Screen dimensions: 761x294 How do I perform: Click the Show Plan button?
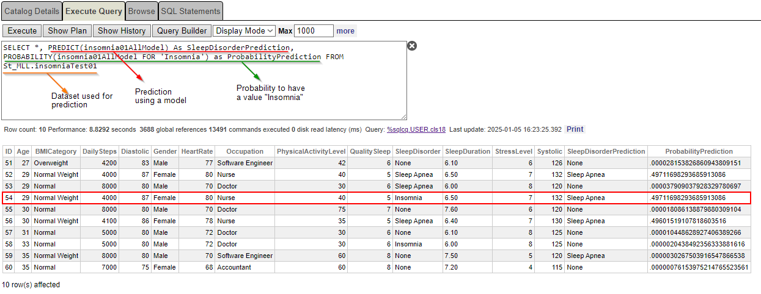(x=67, y=30)
